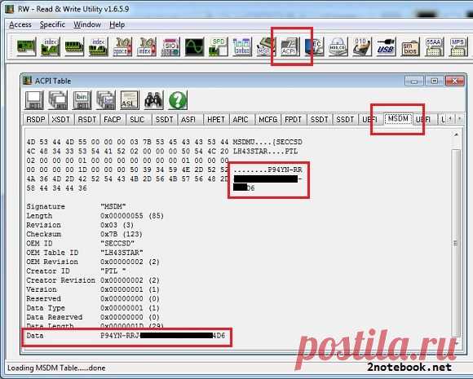Open the Super IO (SIO) icon
Viewport: 473px width, 379px height.
point(170,46)
